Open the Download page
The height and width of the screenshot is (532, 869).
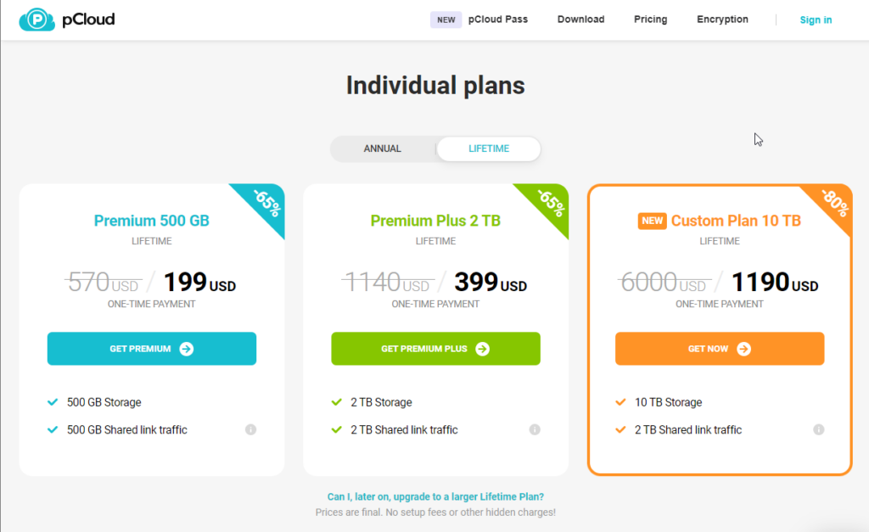pos(580,20)
